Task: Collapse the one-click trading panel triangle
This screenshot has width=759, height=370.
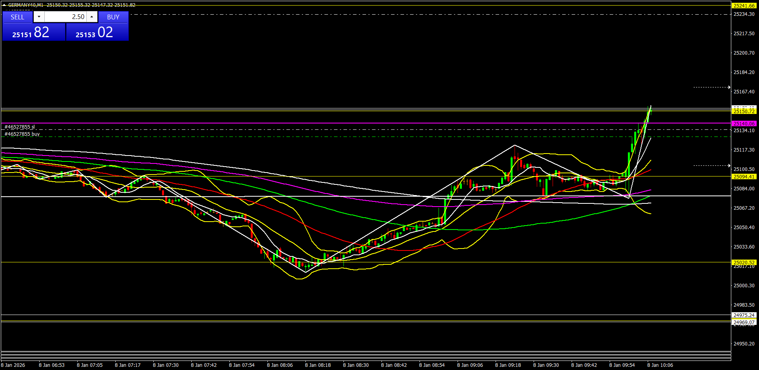Action: click(4, 5)
